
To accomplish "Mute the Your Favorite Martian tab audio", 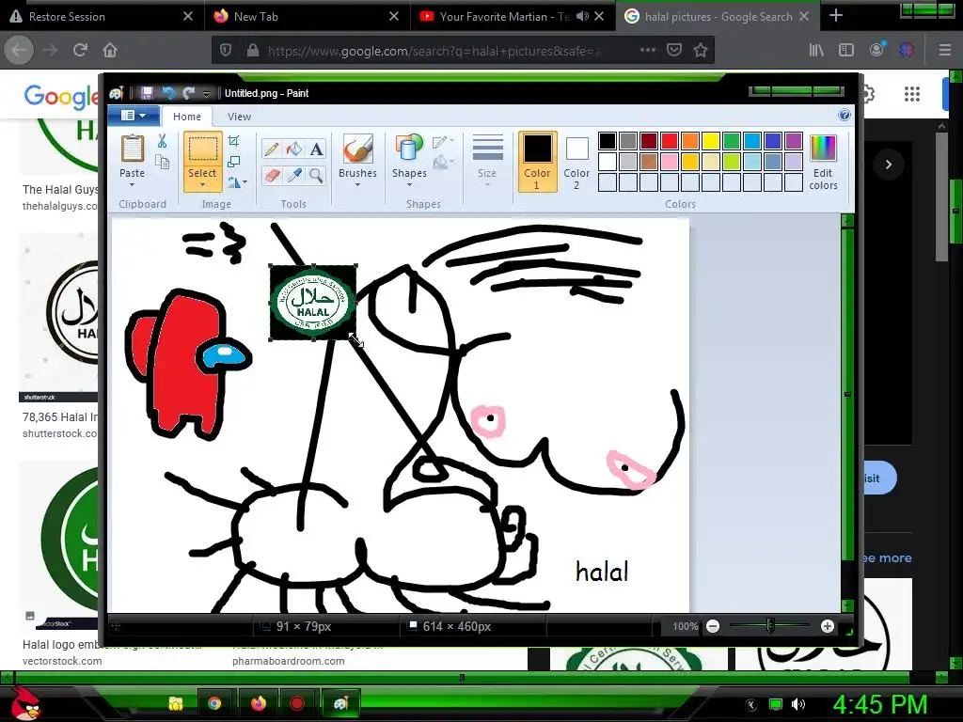I will pos(582,17).
